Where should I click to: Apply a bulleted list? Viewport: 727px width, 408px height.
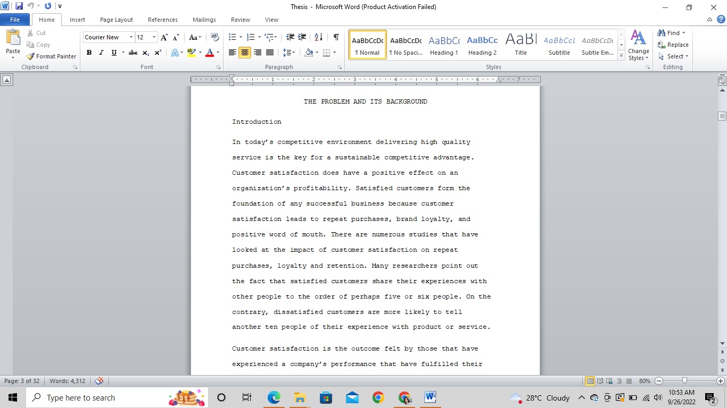click(232, 37)
